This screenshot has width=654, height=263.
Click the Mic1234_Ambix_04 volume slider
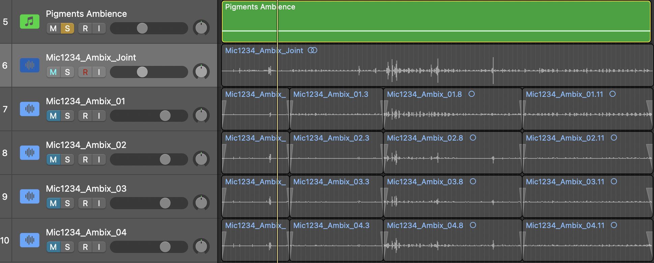149,247
